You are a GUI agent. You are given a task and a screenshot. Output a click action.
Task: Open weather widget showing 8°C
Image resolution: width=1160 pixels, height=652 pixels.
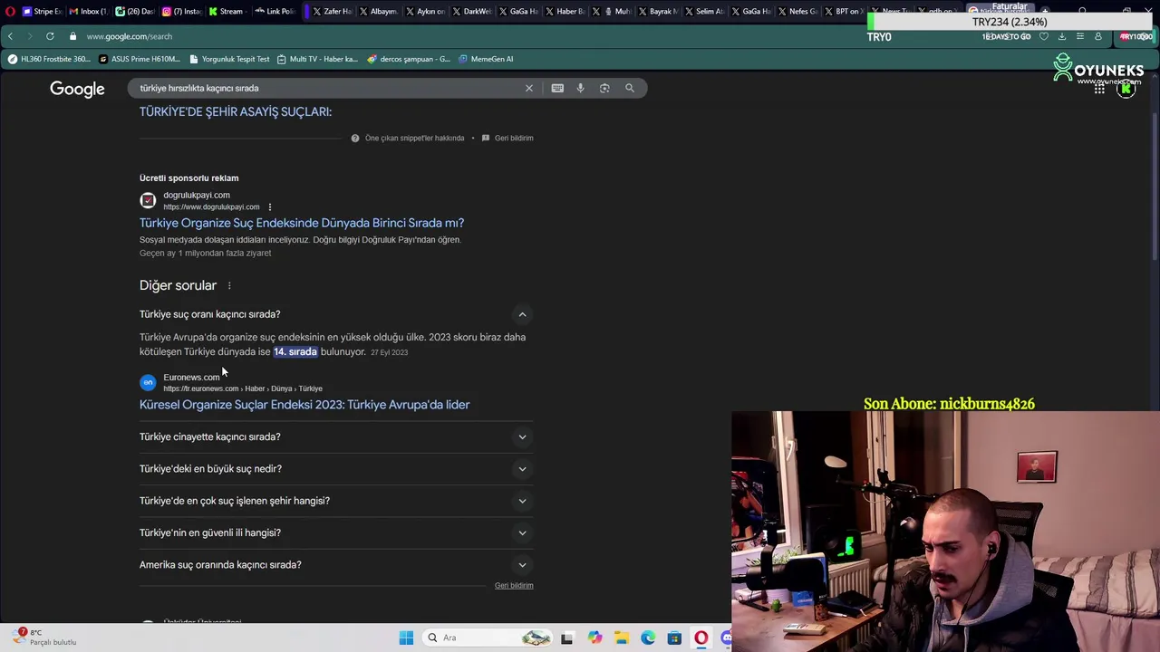[45, 637]
